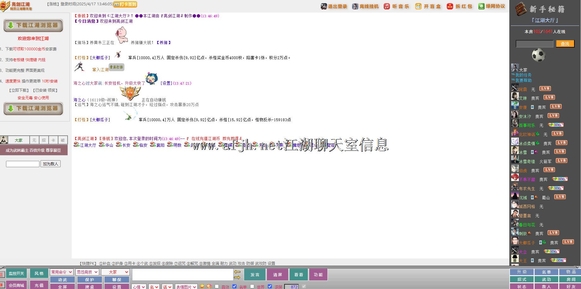Select the 被 tab in left panel
This screenshot has height=289, width=581.
tap(63, 140)
